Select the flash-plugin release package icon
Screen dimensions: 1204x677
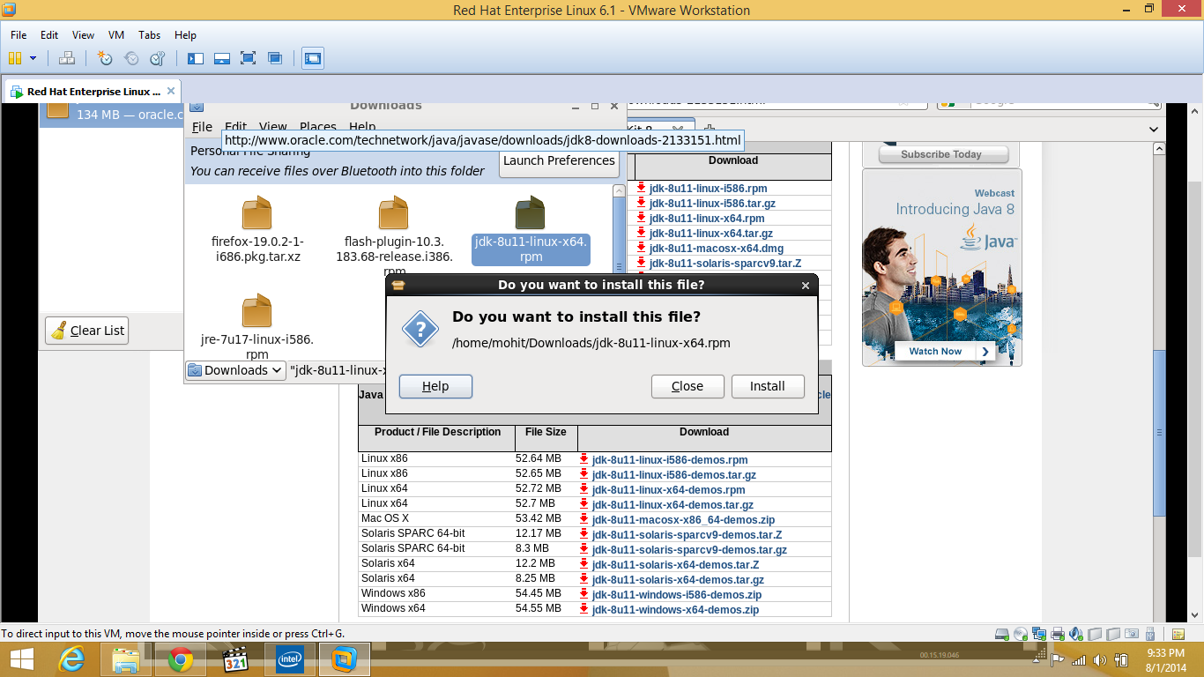click(x=394, y=214)
